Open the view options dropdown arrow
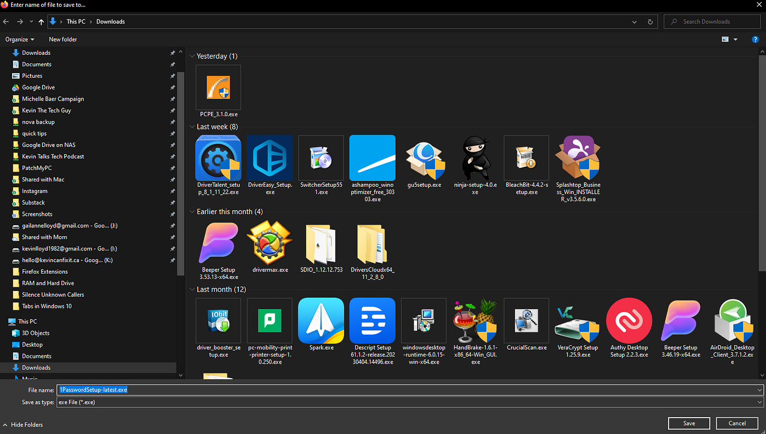Screen dimensions: 766x434 point(735,39)
